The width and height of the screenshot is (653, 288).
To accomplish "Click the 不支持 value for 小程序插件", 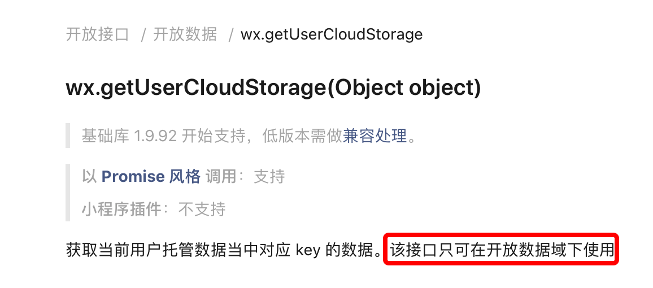I will click(x=202, y=210).
